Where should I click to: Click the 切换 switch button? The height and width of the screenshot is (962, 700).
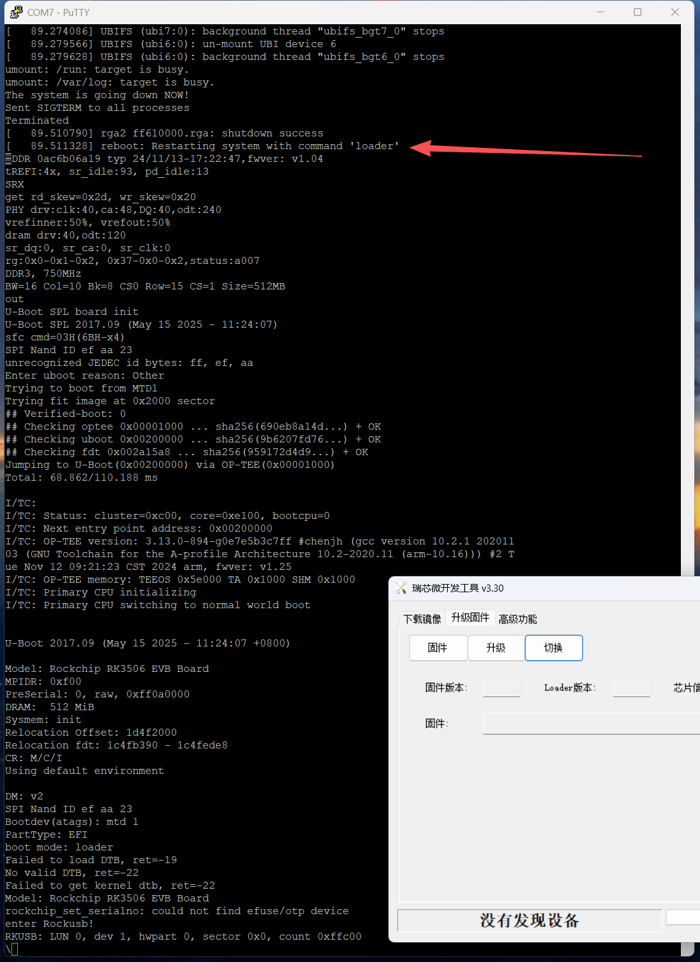(553, 648)
